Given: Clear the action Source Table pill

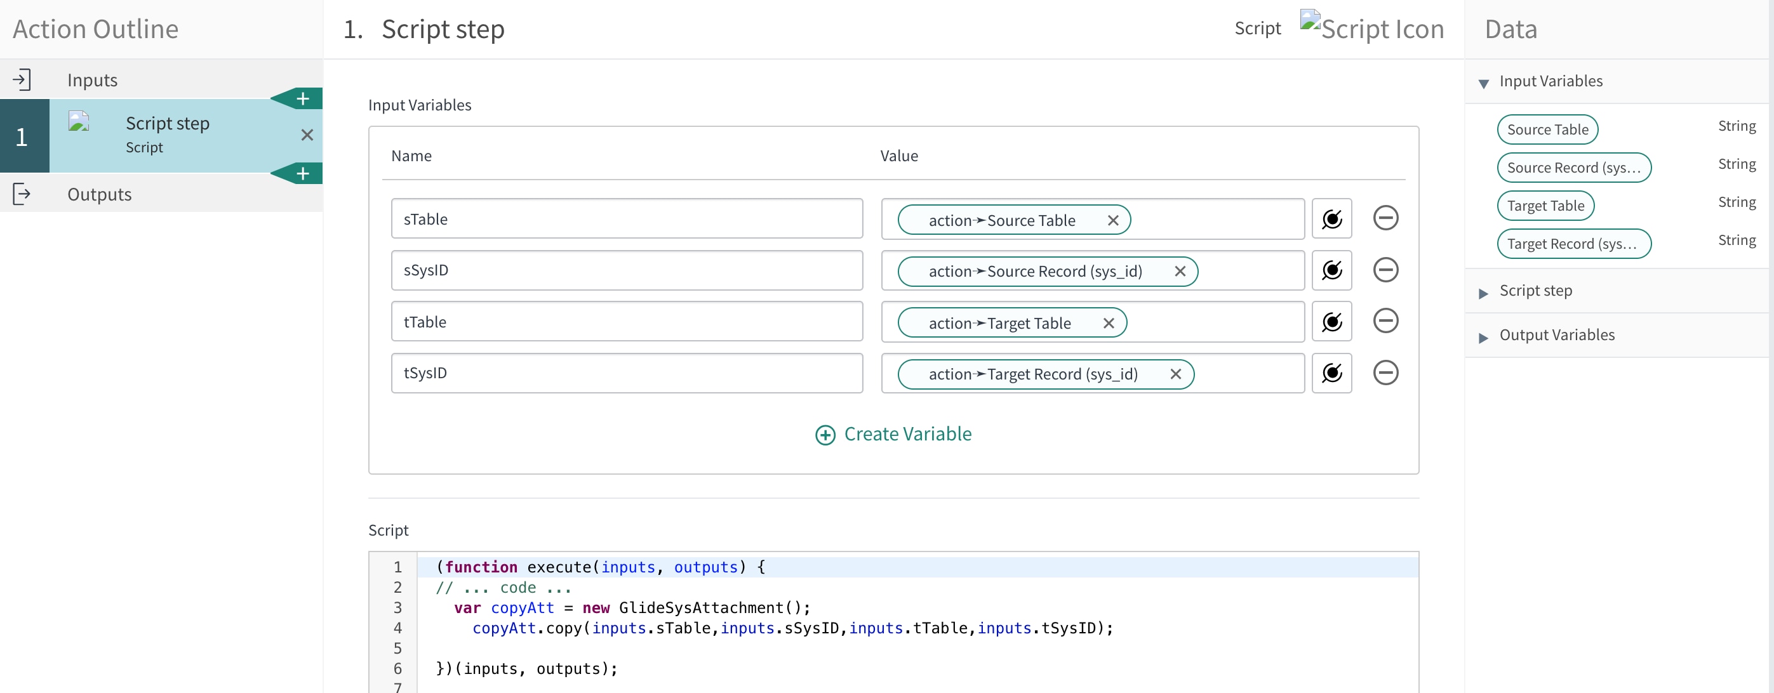Looking at the screenshot, I should [x=1112, y=220].
